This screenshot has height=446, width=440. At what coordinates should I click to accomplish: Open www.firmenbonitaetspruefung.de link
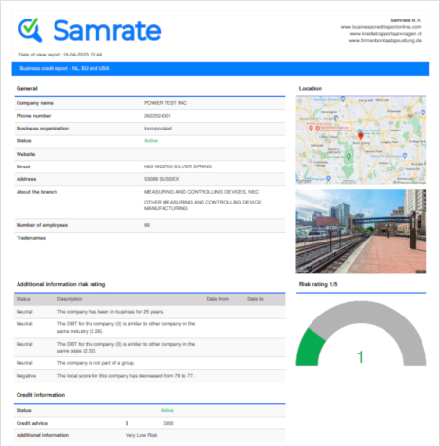(385, 41)
